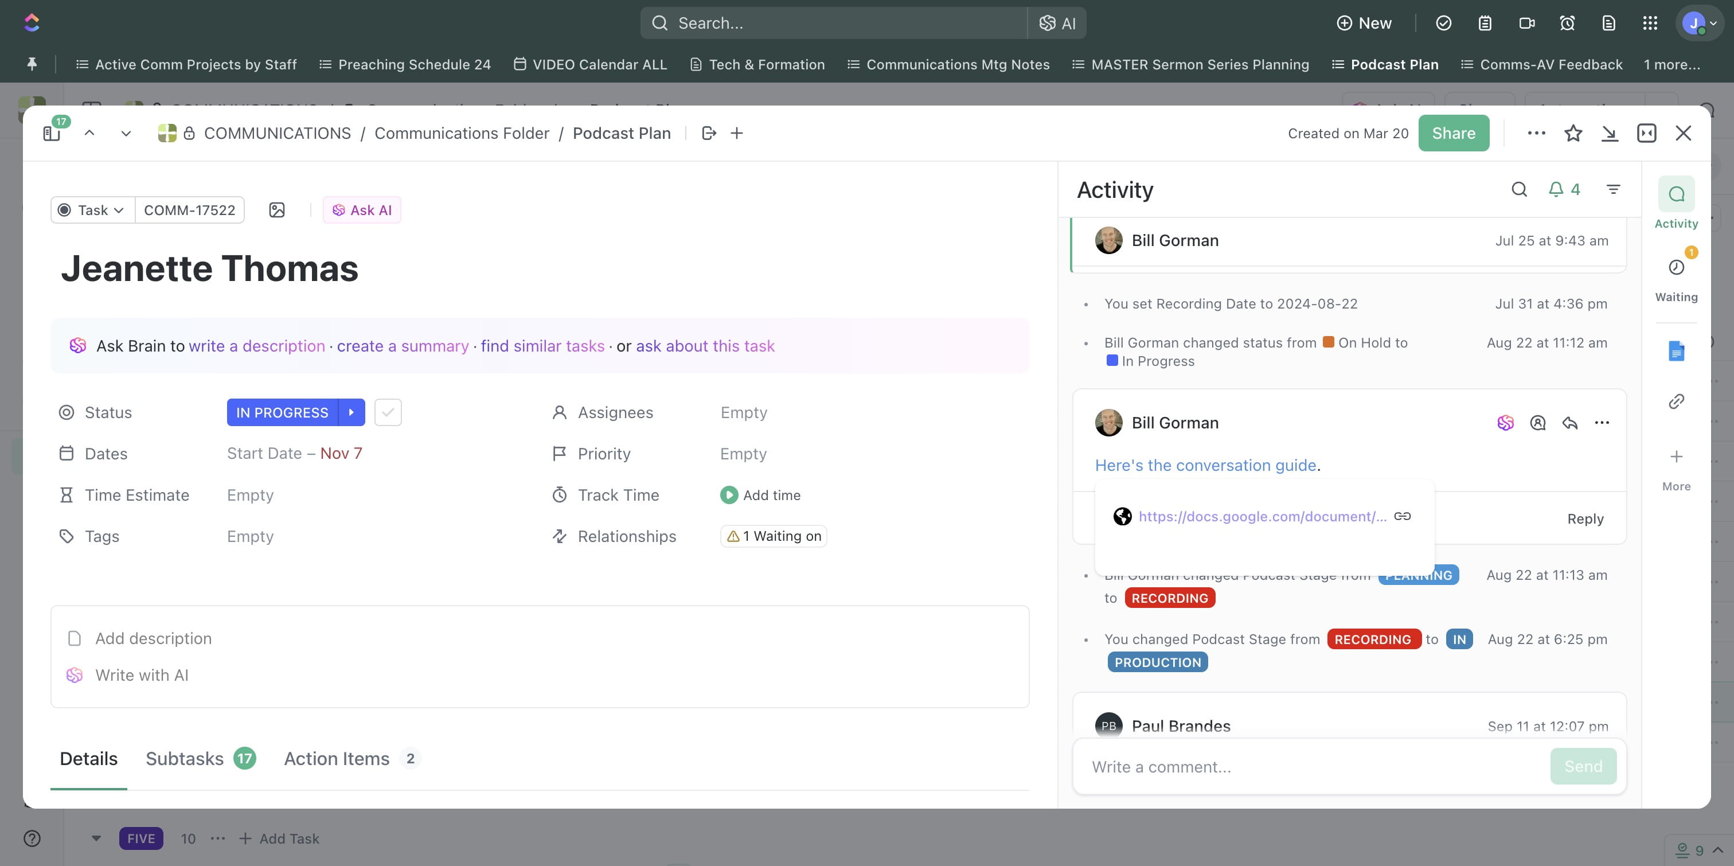Open My Tasks checkmark icon in top bar
Screen dimensions: 1734x866
(x=1443, y=23)
